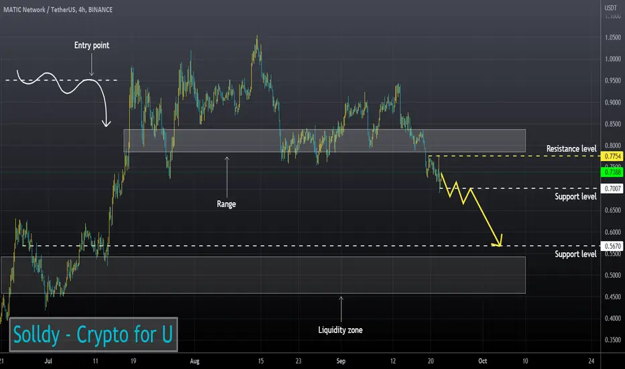The height and width of the screenshot is (369, 625).
Task: Click the 0.4000 price axis value
Action: pyautogui.click(x=613, y=318)
